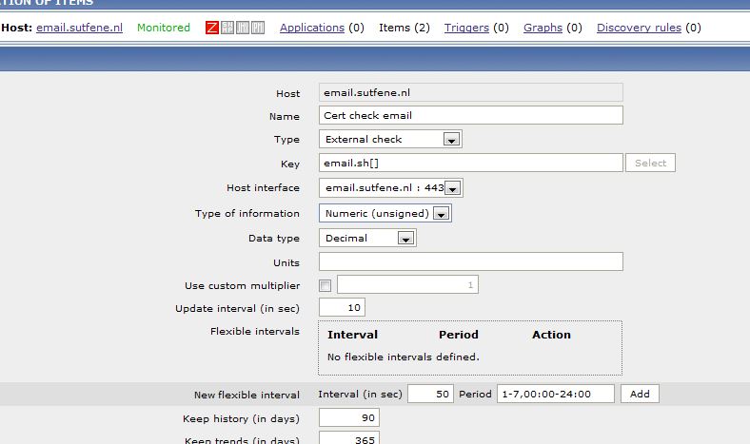
Task: Toggle the Use custom multiplier checkbox
Action: tap(326, 286)
